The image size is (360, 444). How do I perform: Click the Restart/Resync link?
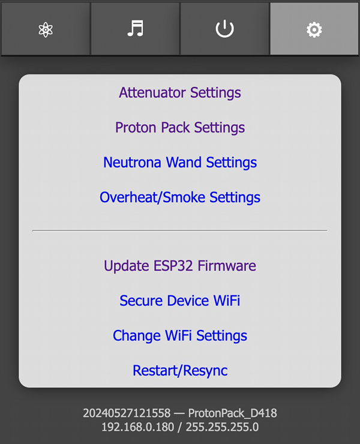click(180, 370)
